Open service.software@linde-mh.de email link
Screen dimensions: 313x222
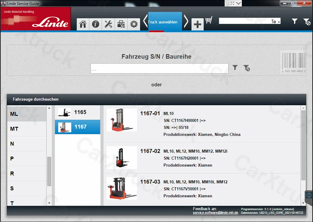click(x=215, y=213)
